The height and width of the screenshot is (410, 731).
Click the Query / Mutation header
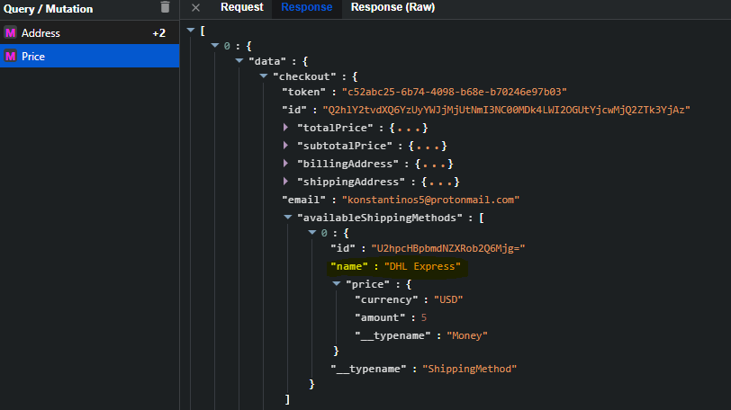(x=48, y=9)
